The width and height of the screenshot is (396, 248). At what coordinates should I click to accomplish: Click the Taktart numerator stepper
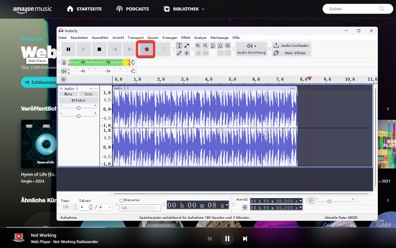[91, 207]
